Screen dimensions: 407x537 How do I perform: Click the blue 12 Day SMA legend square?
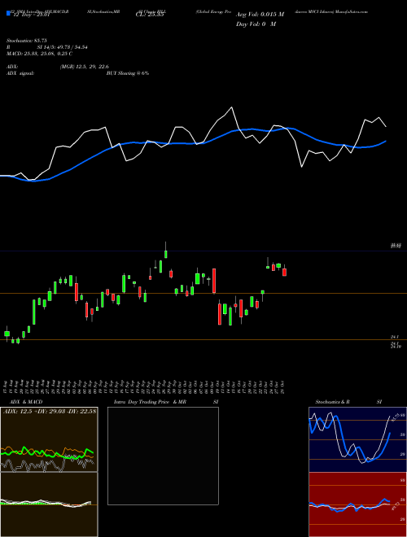(9, 13)
